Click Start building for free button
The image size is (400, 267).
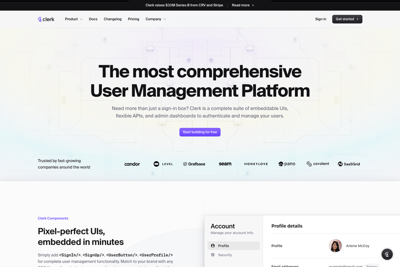tap(199, 132)
